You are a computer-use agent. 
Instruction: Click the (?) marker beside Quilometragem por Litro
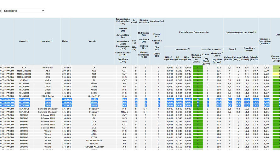[x=255, y=32]
